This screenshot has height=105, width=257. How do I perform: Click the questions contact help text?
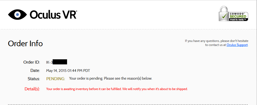[x=217, y=43]
